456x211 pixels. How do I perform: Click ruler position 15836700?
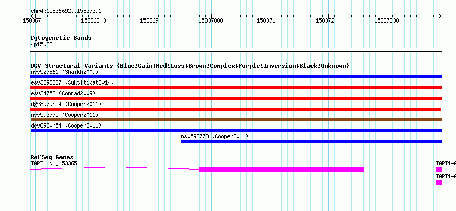point(35,20)
